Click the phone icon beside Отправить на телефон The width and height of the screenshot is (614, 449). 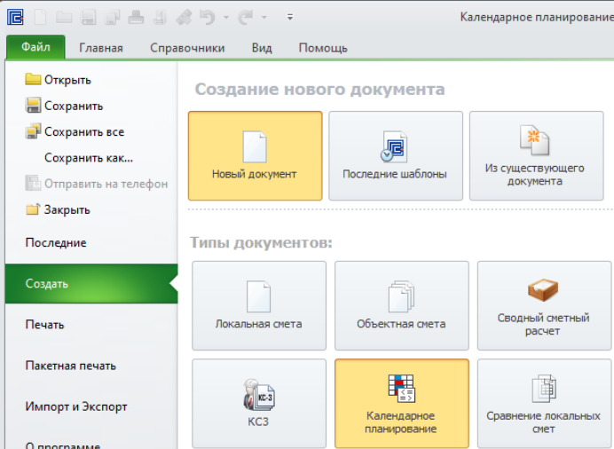point(33,183)
